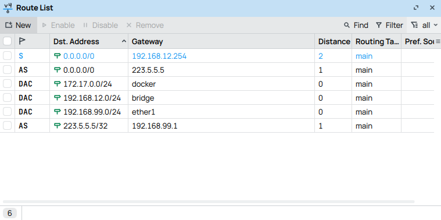Click the New route add icon
This screenshot has width=441, height=220.
[9, 25]
